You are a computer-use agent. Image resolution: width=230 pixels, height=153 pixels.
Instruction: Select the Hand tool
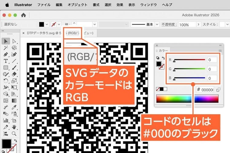(x=14, y=127)
